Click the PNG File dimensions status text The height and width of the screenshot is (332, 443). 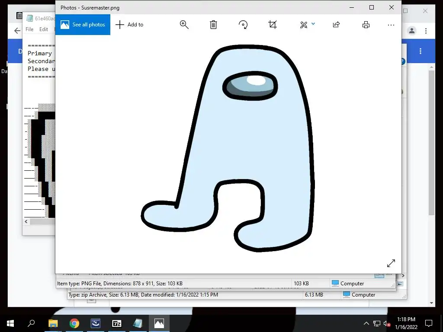(x=120, y=284)
